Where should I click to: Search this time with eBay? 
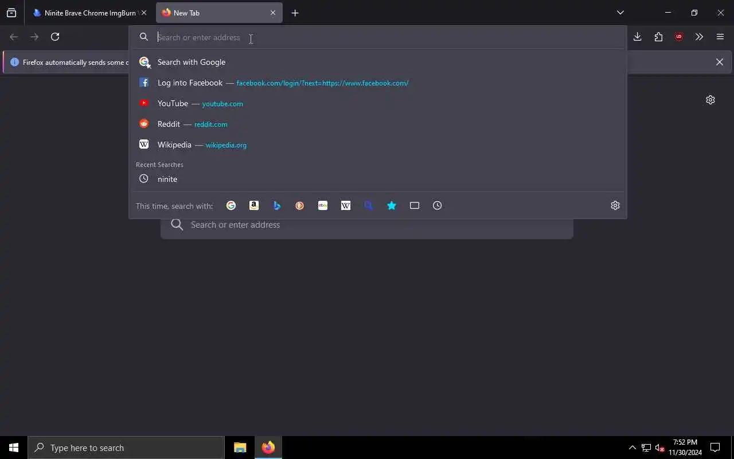coord(323,205)
